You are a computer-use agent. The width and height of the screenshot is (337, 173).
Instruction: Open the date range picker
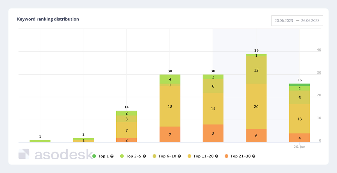tap(297, 21)
